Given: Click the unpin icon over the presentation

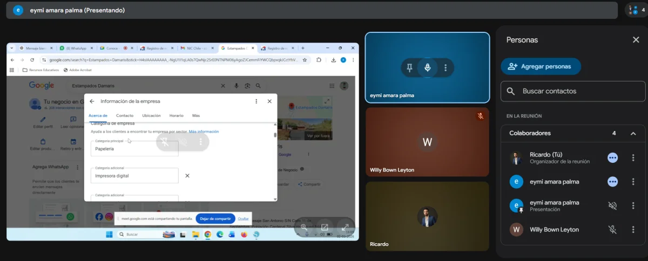Looking at the screenshot, I should tap(165, 142).
